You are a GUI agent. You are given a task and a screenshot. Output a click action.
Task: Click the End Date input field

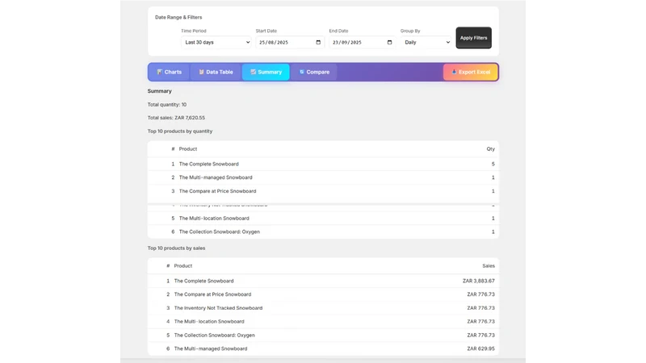coord(362,43)
